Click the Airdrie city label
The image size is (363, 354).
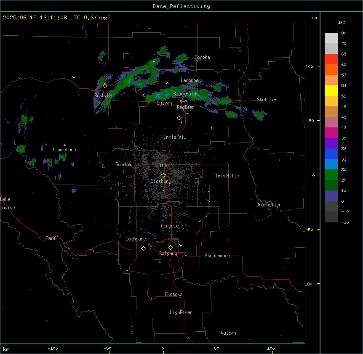click(170, 226)
